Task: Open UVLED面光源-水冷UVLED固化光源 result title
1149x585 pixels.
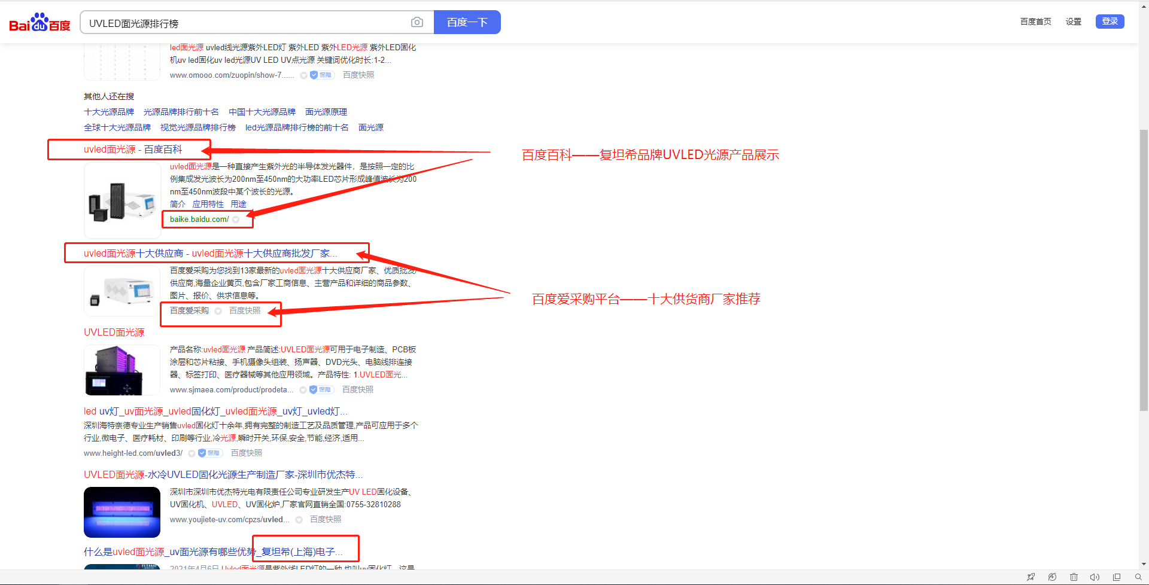Action: [223, 475]
